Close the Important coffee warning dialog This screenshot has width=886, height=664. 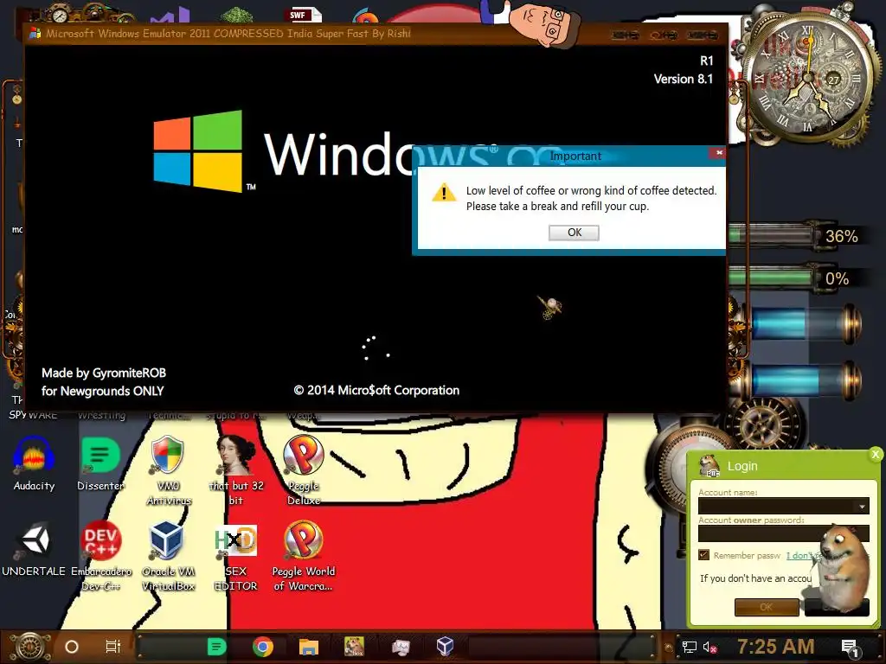[x=718, y=152]
